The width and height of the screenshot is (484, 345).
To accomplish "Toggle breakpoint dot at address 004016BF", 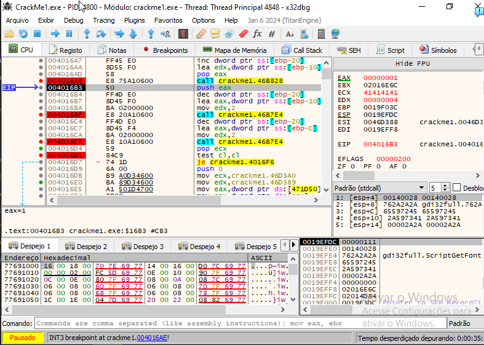I will click(x=41, y=114).
